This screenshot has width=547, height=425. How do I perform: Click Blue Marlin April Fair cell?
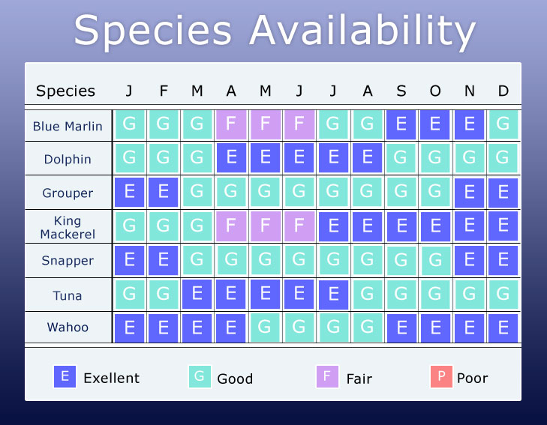(x=231, y=124)
